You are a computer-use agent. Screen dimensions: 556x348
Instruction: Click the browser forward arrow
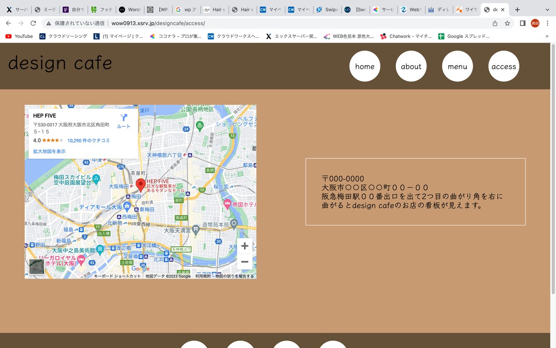(21, 23)
